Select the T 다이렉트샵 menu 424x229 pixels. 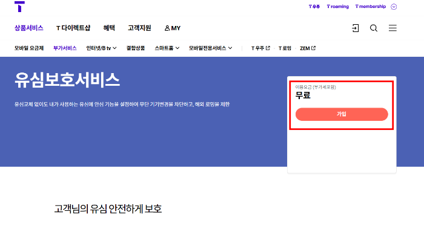tap(73, 28)
